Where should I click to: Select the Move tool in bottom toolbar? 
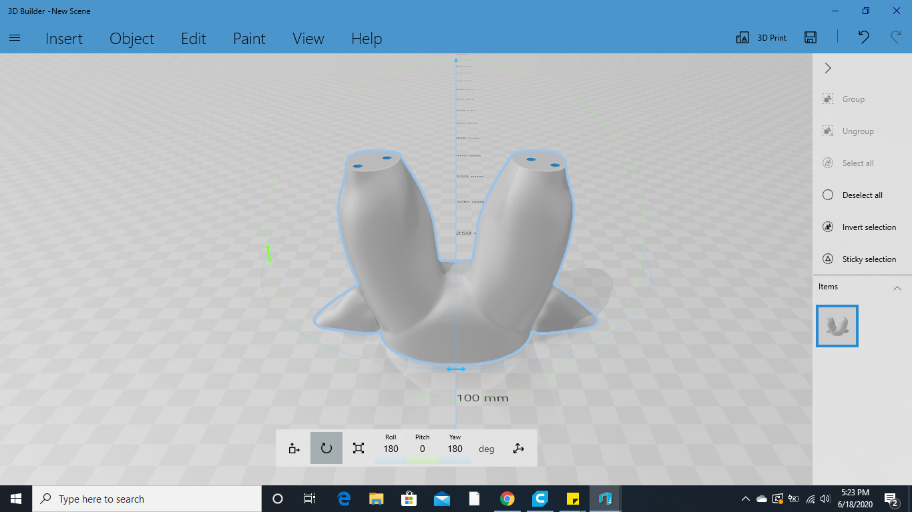(x=294, y=447)
